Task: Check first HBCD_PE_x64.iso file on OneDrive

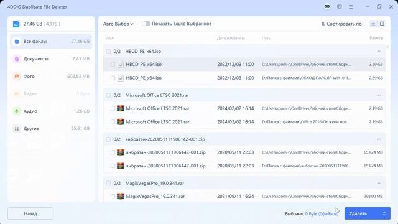Action: 113,65
